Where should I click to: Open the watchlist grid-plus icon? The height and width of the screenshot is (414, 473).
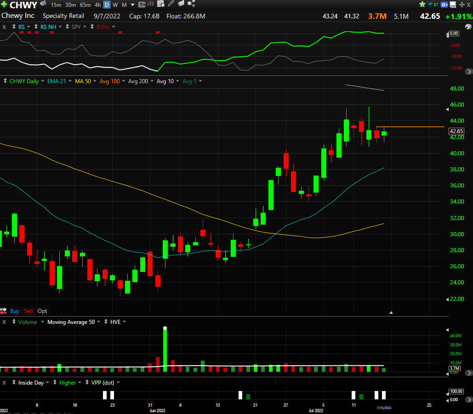(161, 4)
